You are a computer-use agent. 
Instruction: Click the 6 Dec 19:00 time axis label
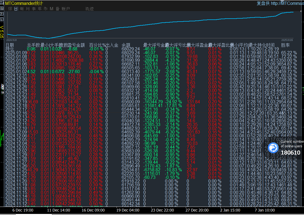(23, 210)
